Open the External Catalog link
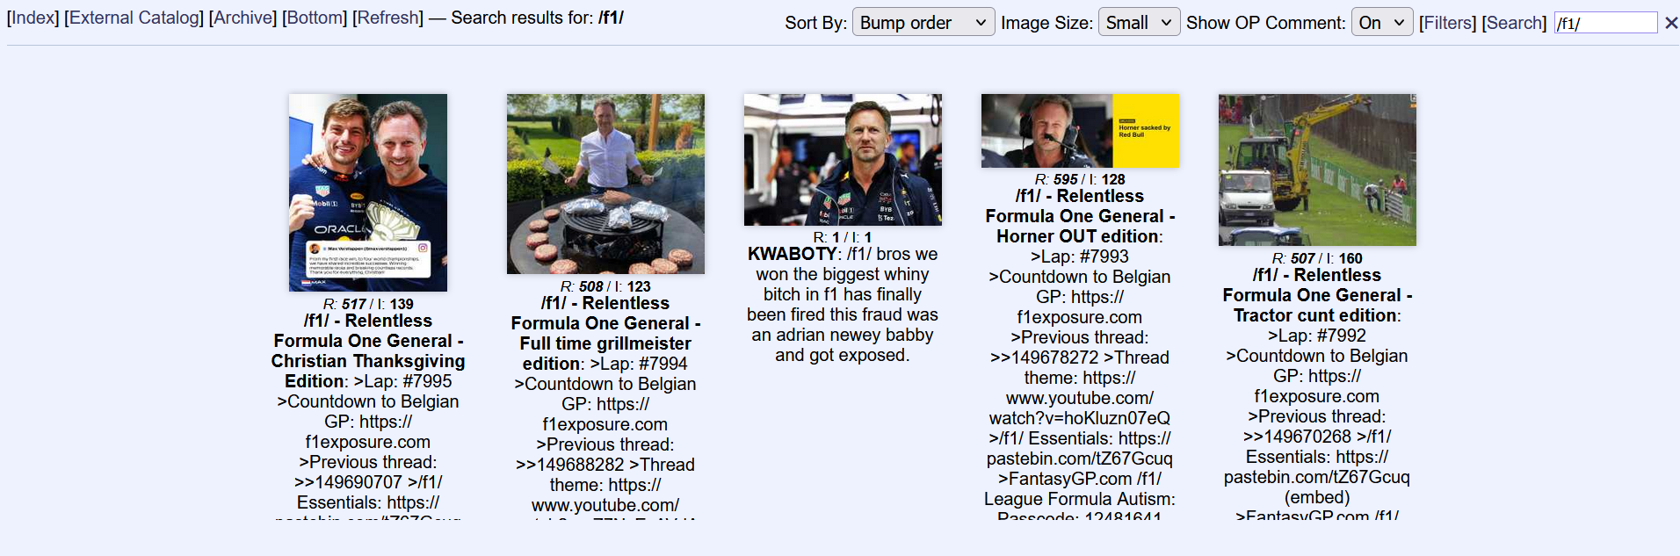The height and width of the screenshot is (556, 1680). click(x=134, y=18)
